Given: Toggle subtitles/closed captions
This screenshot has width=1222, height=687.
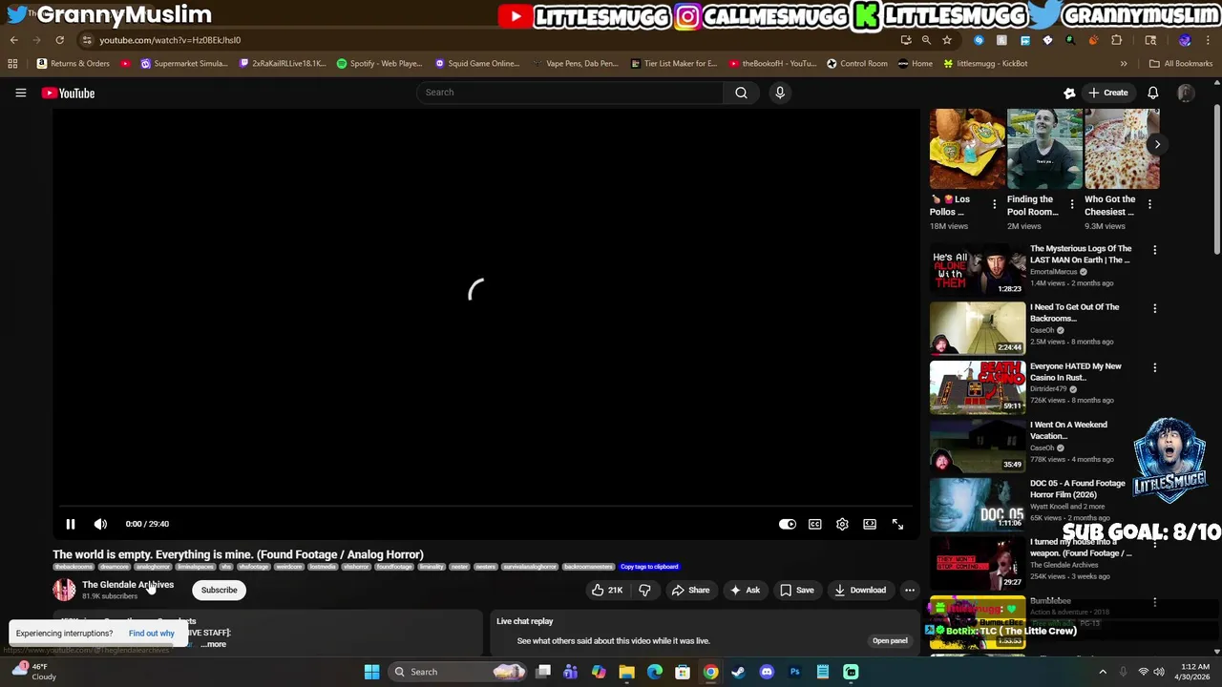Looking at the screenshot, I should coord(815,524).
